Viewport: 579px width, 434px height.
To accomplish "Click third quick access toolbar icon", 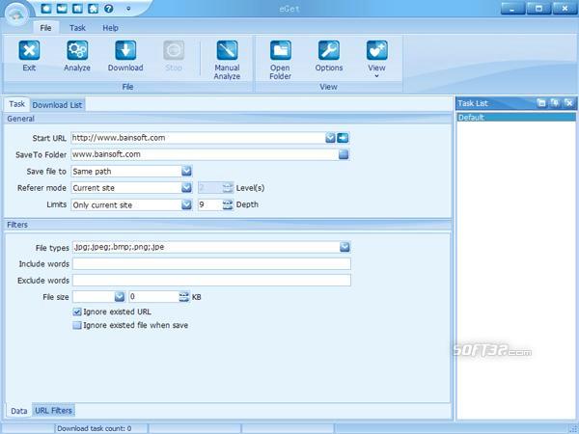I will click(x=77, y=8).
